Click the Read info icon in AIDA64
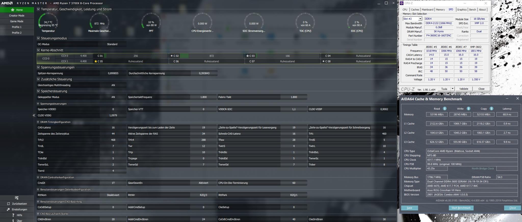The image size is (522, 222). [445, 109]
